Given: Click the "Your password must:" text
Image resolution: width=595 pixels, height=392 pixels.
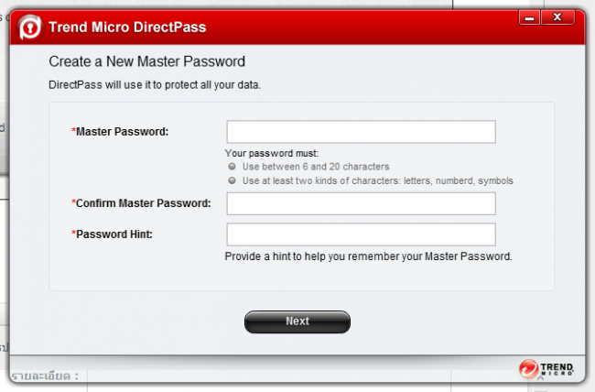Looking at the screenshot, I should pyautogui.click(x=270, y=153).
